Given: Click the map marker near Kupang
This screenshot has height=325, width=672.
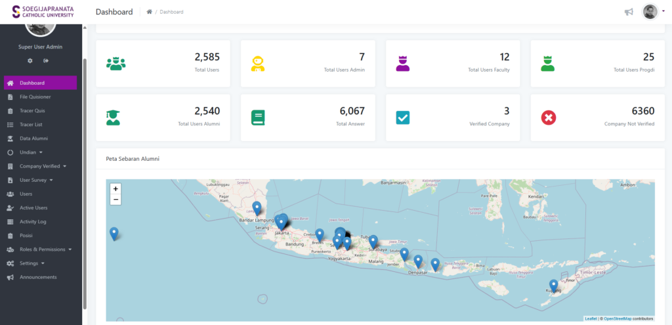Looking at the screenshot, I should point(553,286).
